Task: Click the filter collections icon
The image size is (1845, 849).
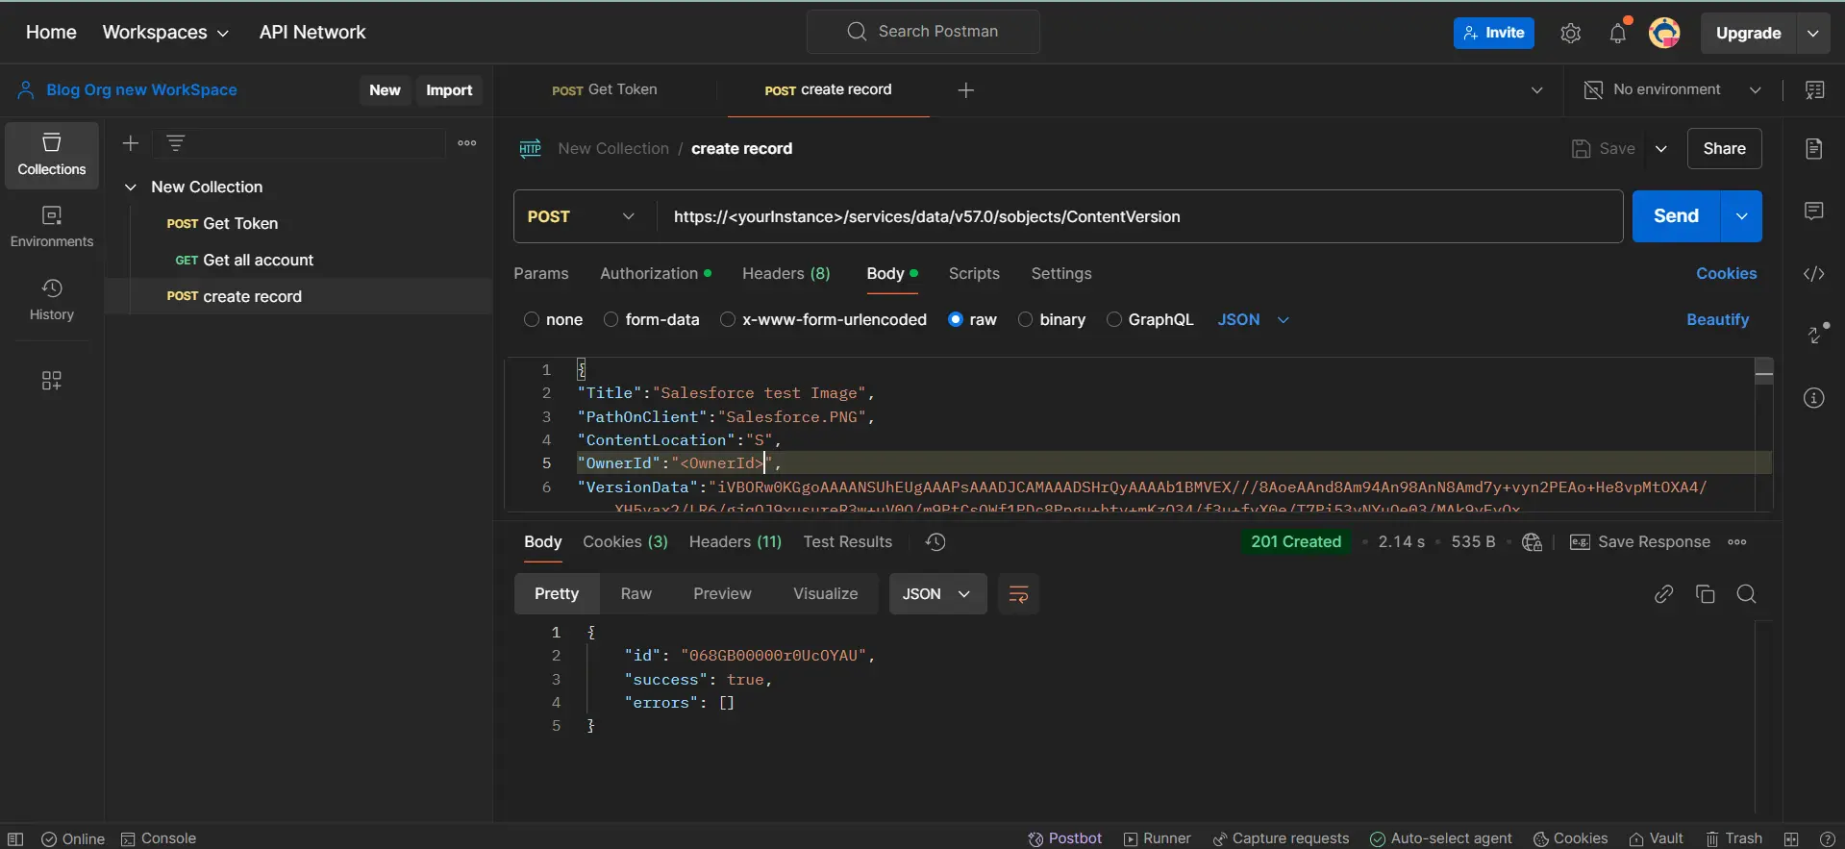Action: pyautogui.click(x=175, y=143)
